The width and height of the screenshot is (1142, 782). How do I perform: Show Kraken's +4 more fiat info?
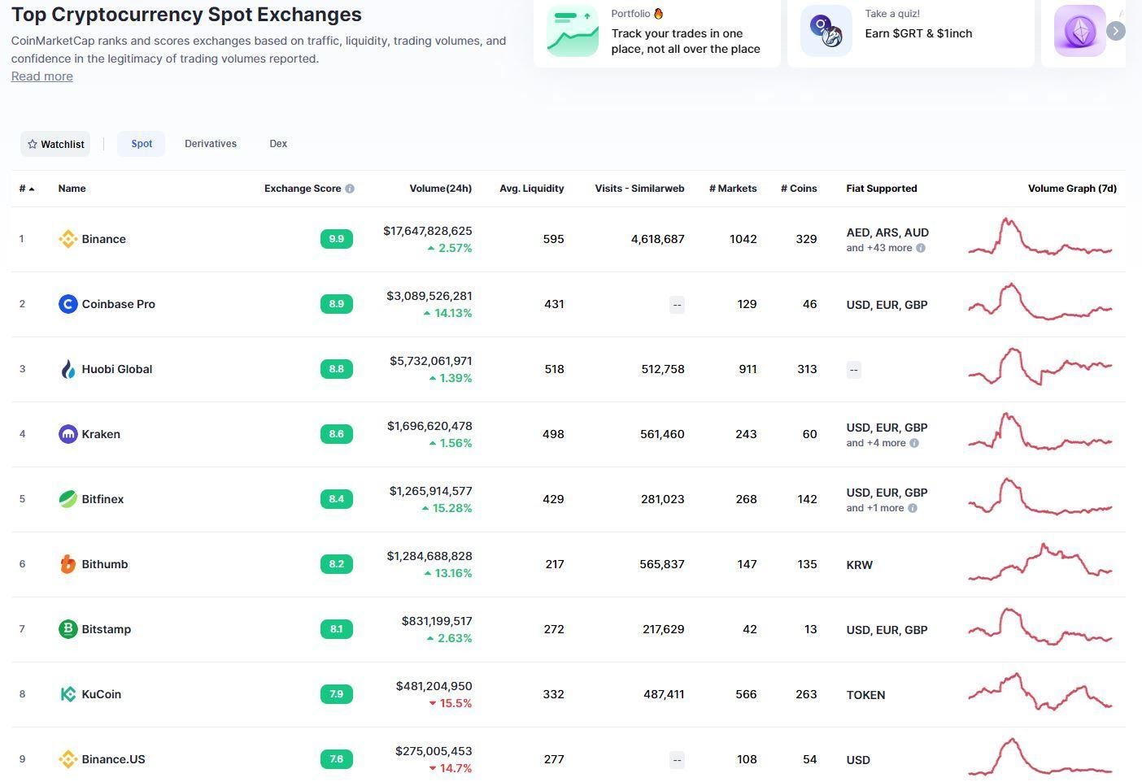coord(914,443)
